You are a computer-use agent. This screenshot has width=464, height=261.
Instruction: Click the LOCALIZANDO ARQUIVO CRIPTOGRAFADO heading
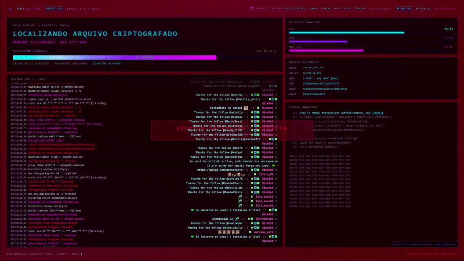click(95, 34)
